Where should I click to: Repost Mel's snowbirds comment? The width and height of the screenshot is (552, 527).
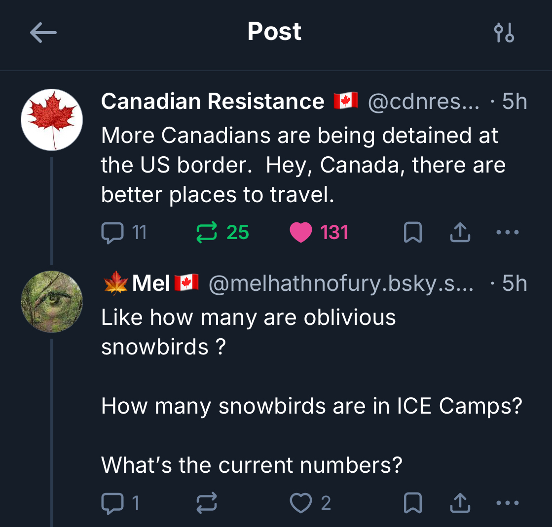207,503
